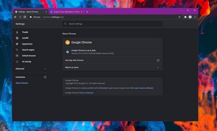Select About Chrome in sidebar
Screen dimensions: 217x131
pyautogui.click(x=22, y=83)
